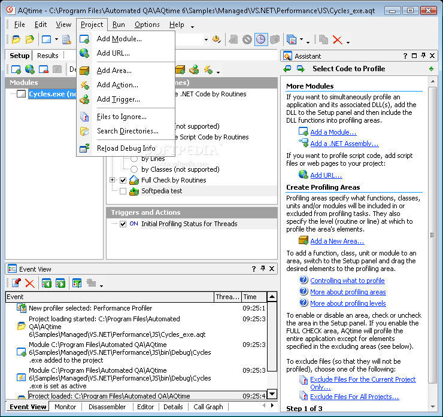Click the Add Action lightning icon in Setup toolbar
This screenshot has width=443, height=417.
point(208,69)
